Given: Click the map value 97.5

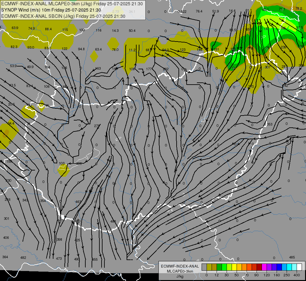Looking at the screenshot, I should point(299,27).
